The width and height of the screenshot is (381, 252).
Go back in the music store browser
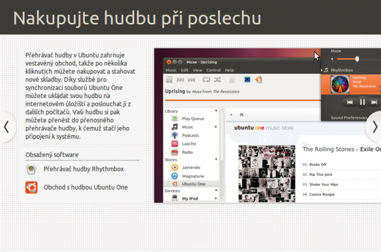pos(231,115)
